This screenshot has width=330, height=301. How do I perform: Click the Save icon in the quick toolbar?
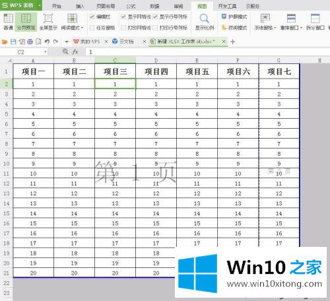[x=13, y=42]
